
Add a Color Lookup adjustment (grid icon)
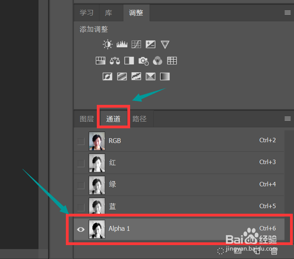(172, 61)
